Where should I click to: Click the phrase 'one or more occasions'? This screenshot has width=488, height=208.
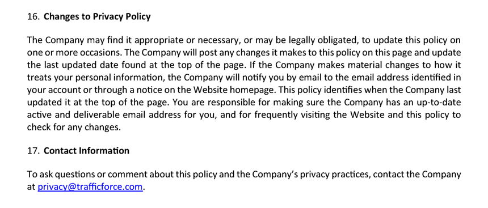click(73, 53)
